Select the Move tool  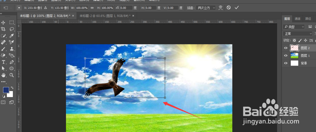tap(3, 22)
